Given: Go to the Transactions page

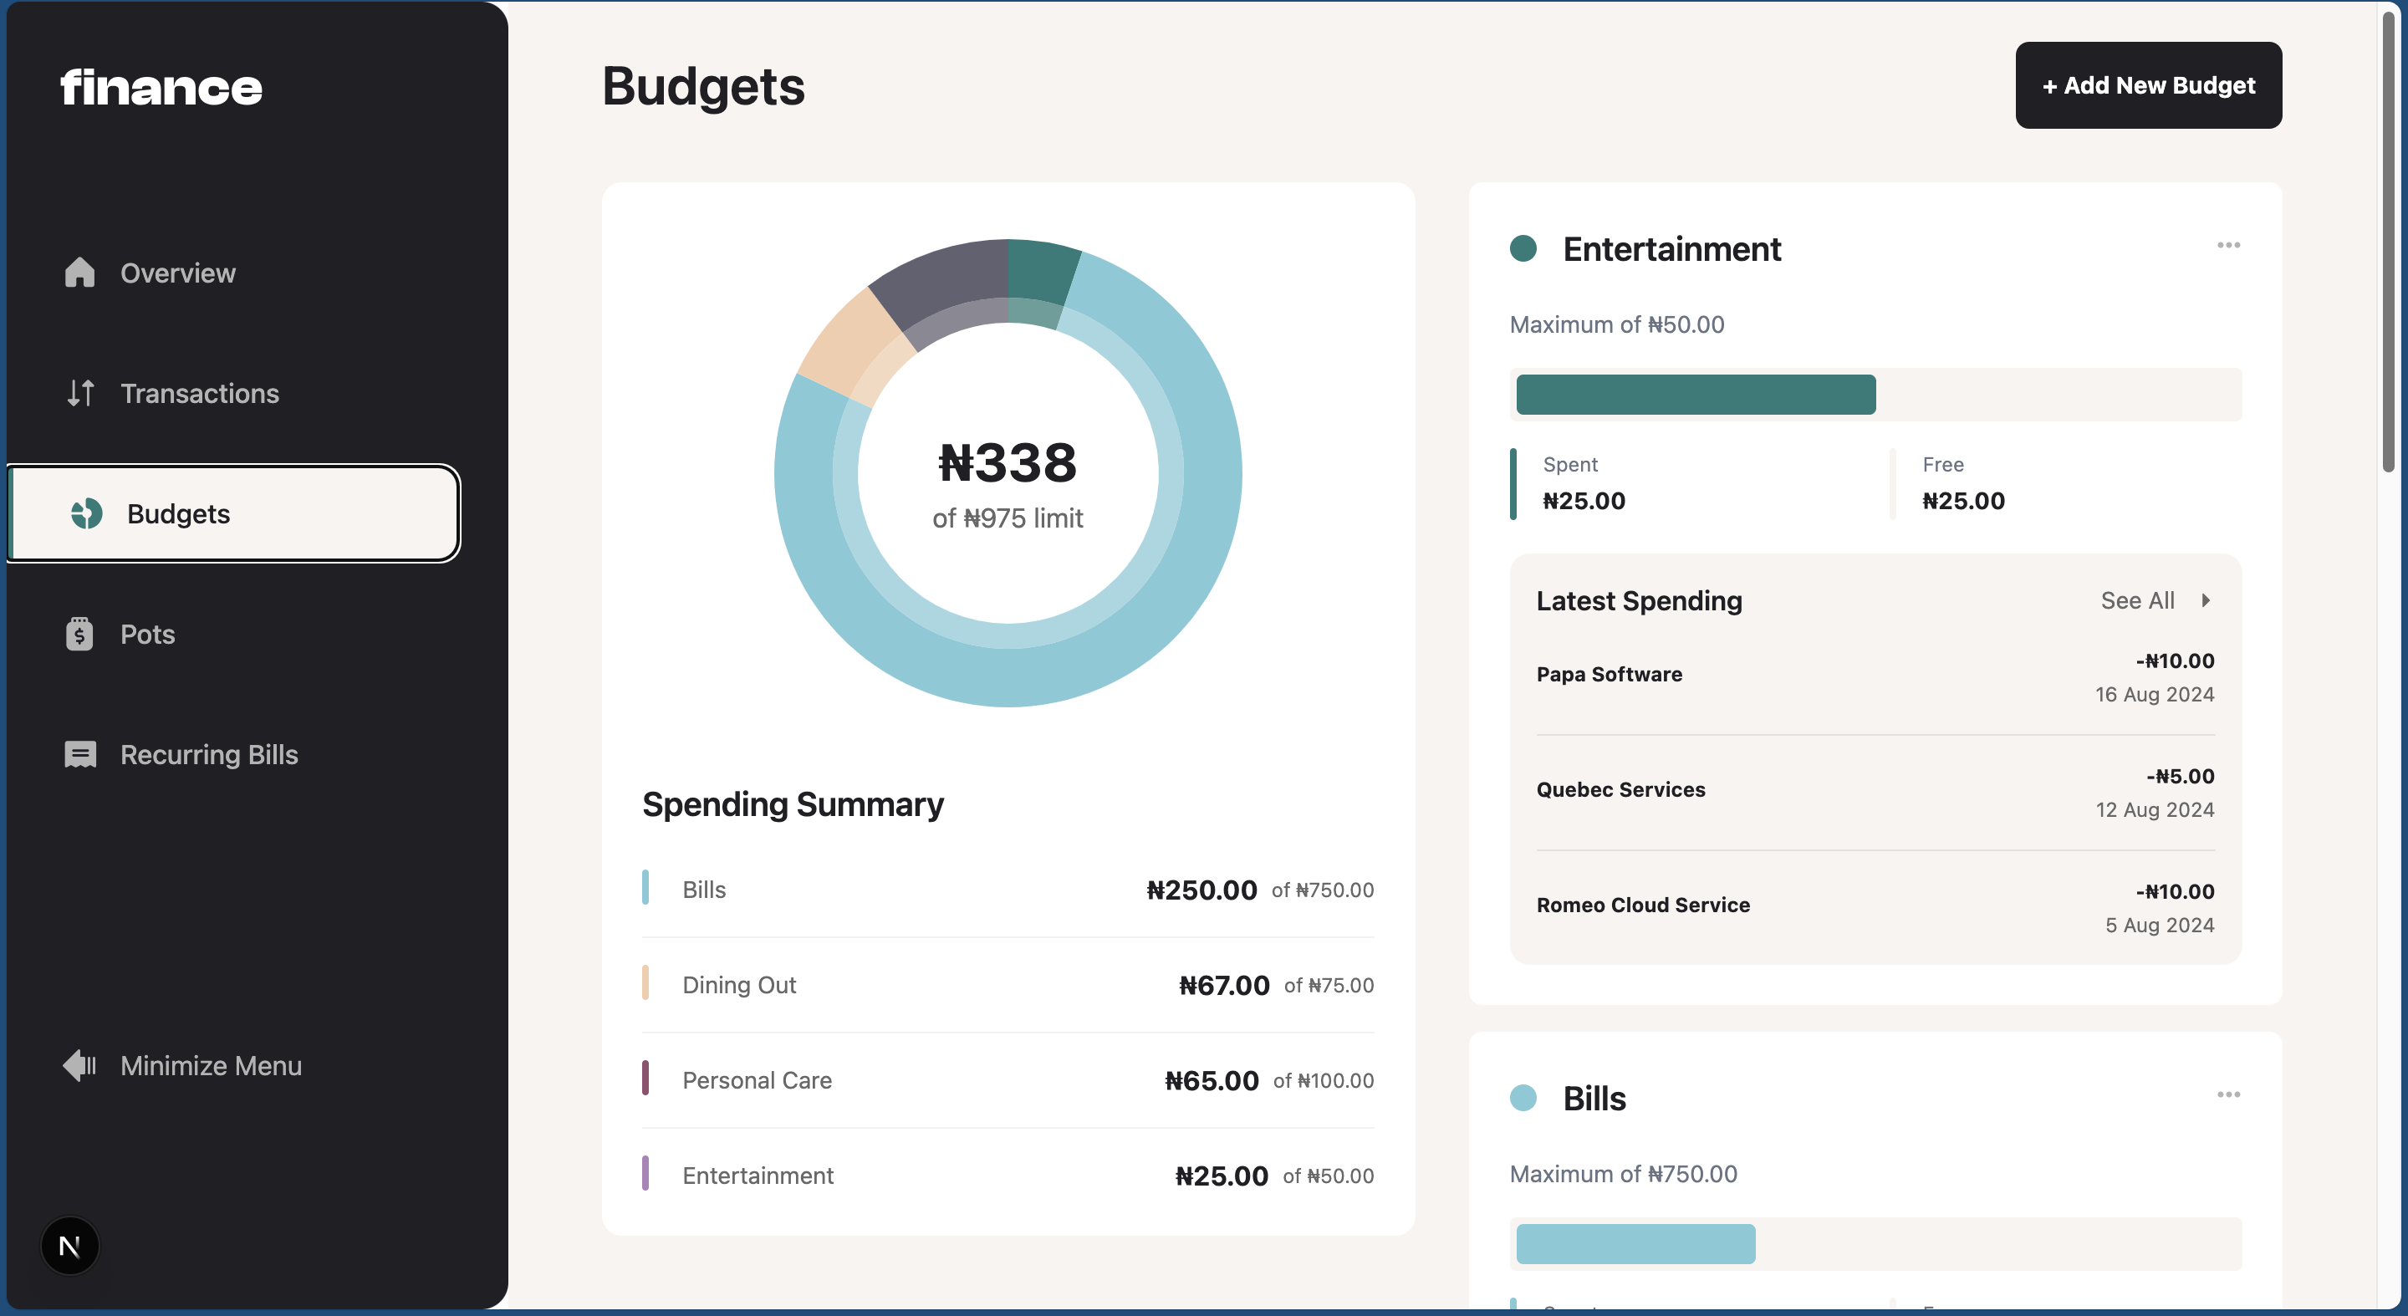Looking at the screenshot, I should pos(199,394).
